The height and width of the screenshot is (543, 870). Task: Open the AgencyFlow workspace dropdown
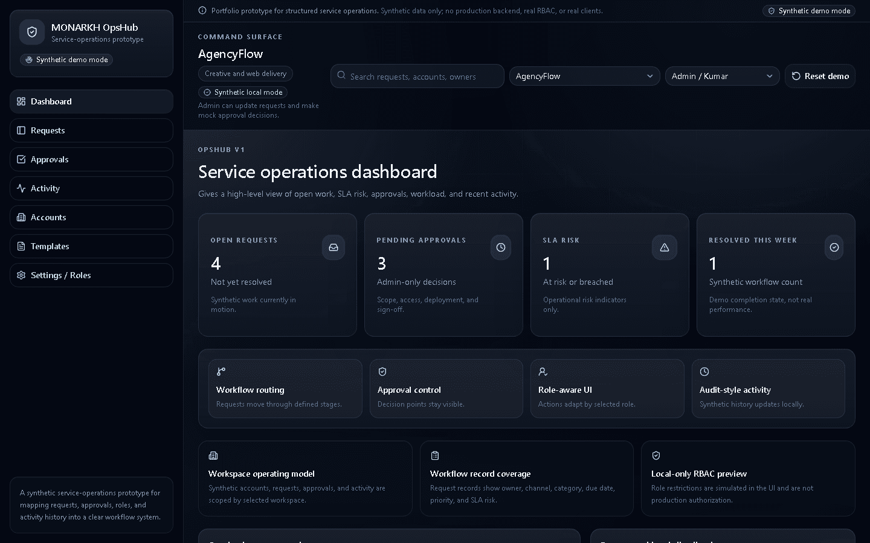coord(584,76)
